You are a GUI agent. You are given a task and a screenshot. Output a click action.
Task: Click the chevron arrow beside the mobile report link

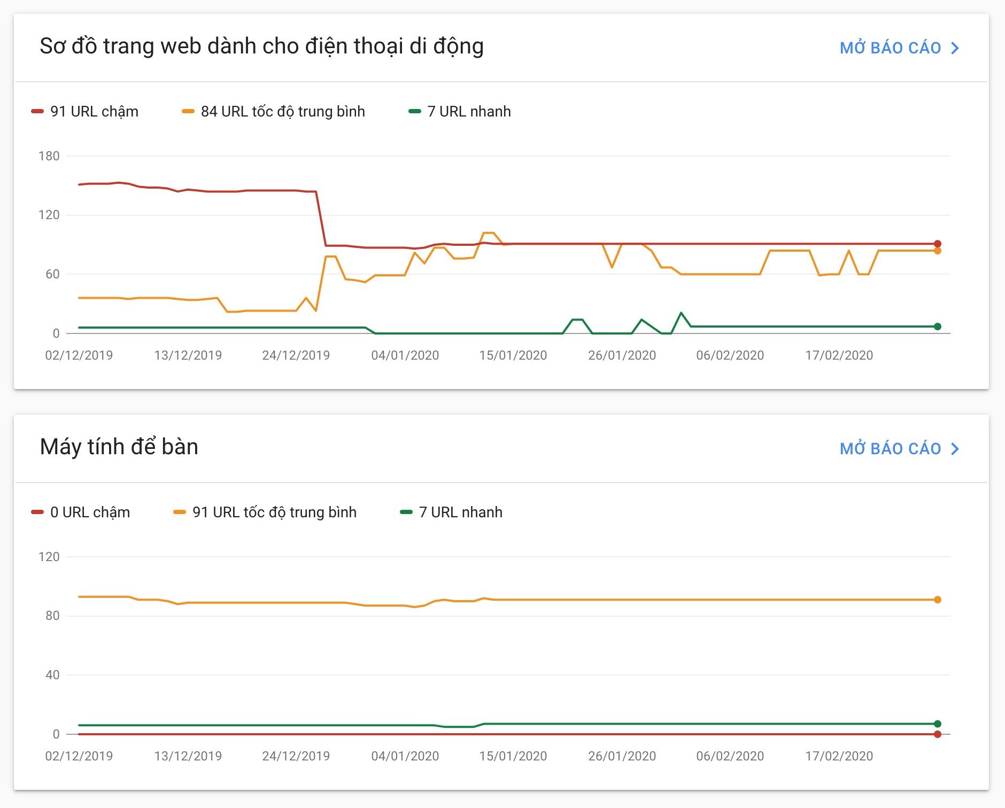(x=955, y=48)
